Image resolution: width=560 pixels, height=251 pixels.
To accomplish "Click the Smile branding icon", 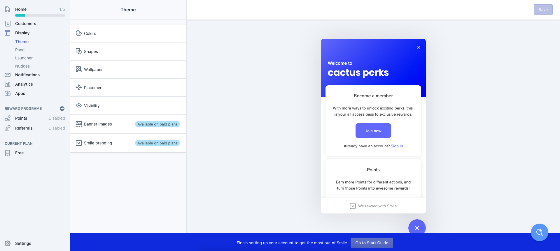I will pyautogui.click(x=79, y=143).
